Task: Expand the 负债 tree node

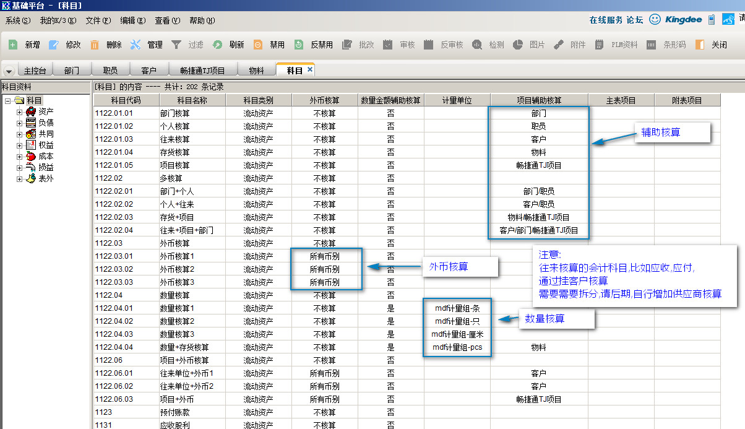Action: 19,123
